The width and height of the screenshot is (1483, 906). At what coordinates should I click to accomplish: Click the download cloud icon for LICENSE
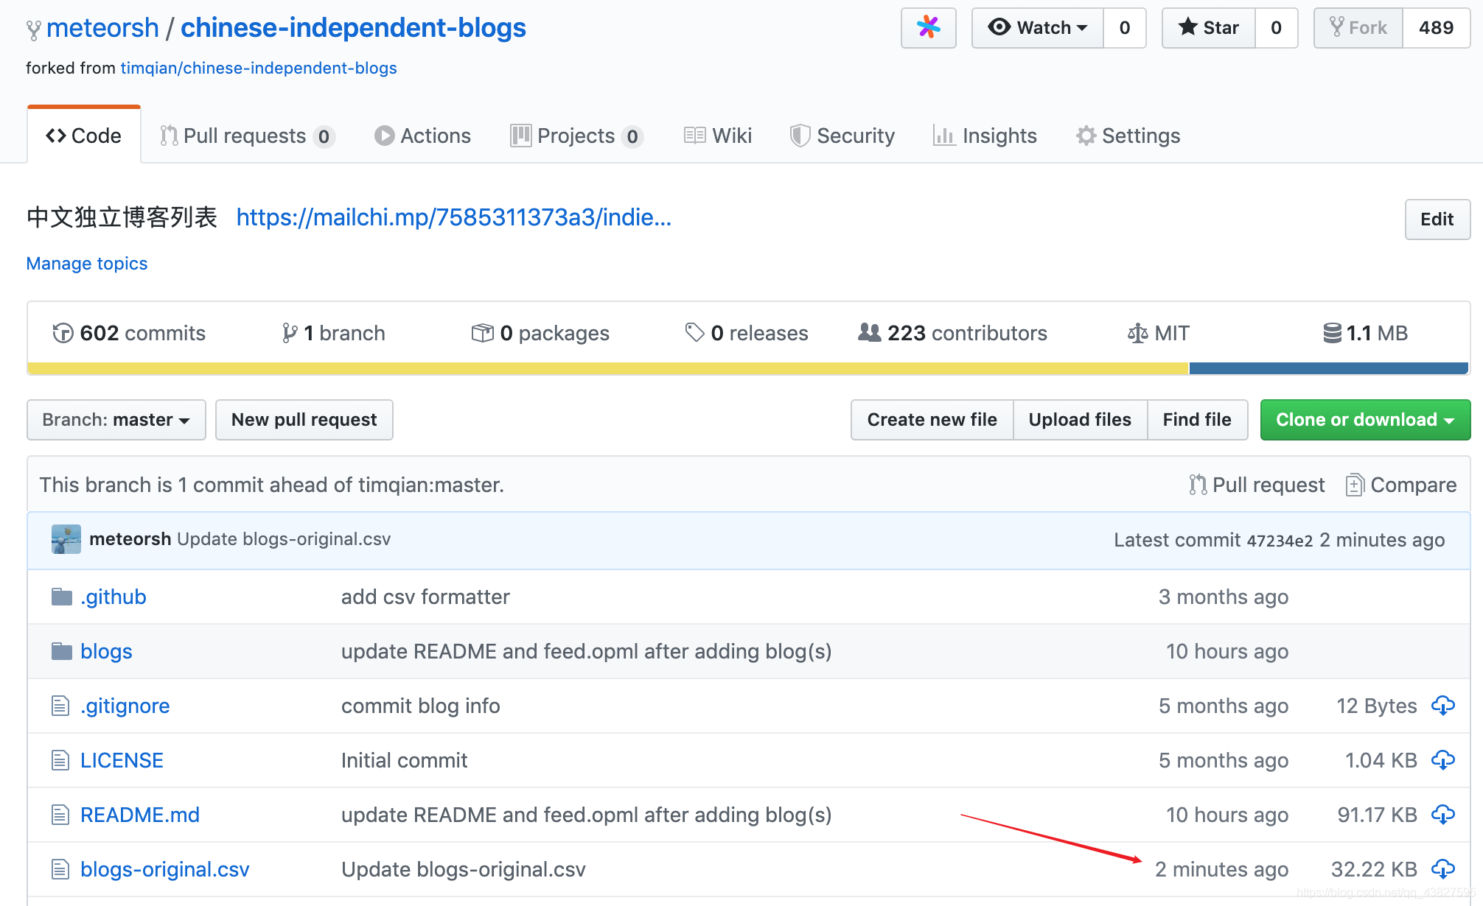point(1442,760)
